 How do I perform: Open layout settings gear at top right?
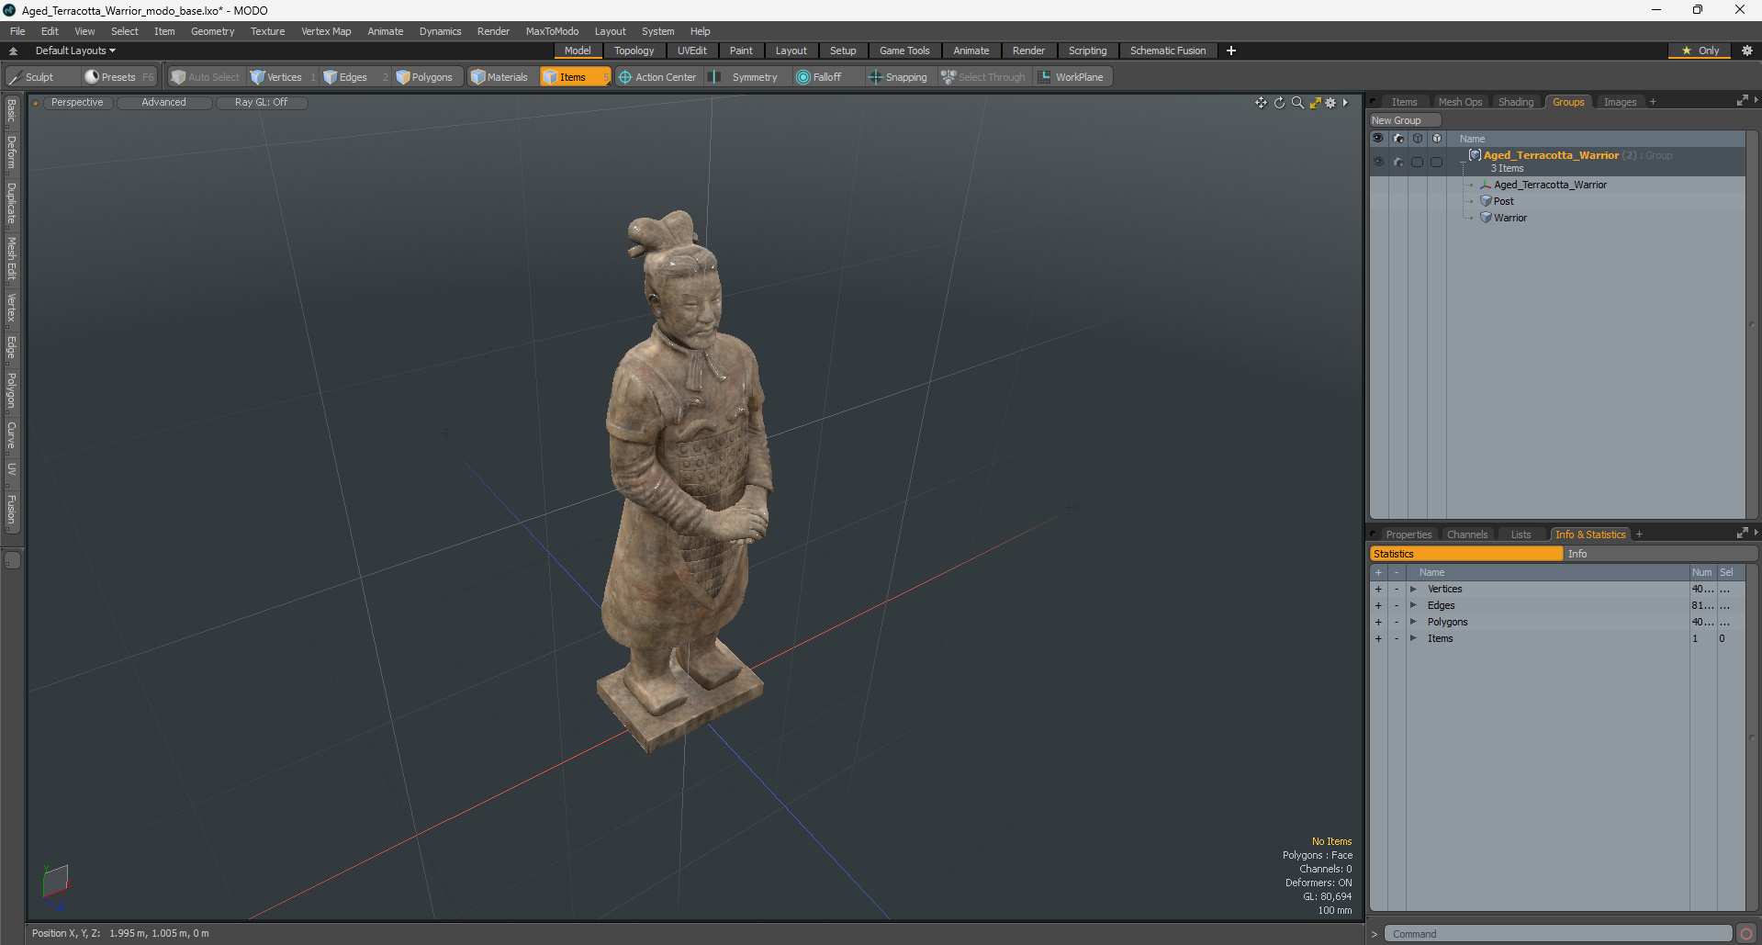click(1746, 51)
